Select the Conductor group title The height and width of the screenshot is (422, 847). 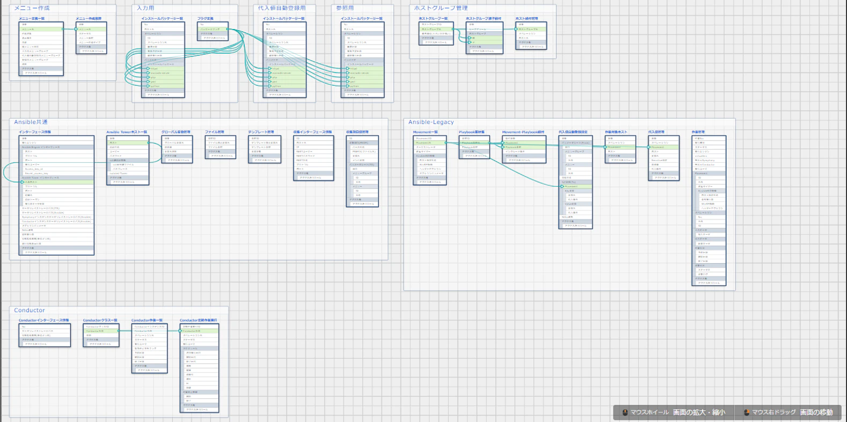[x=30, y=310]
